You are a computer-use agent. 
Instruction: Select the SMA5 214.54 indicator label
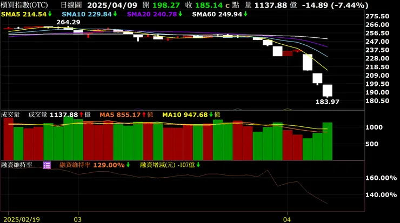pyautogui.click(x=26, y=14)
